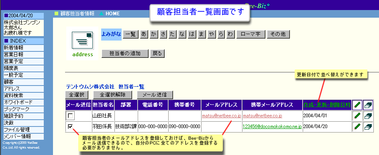Viewport: 379px width, 155px height.
Task: Click eraser delete icon for 羽田係長 row
Action: pyautogui.click(x=368, y=126)
